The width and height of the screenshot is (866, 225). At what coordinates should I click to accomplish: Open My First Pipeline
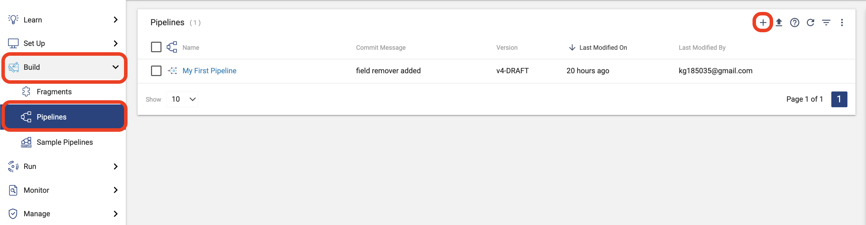click(209, 70)
